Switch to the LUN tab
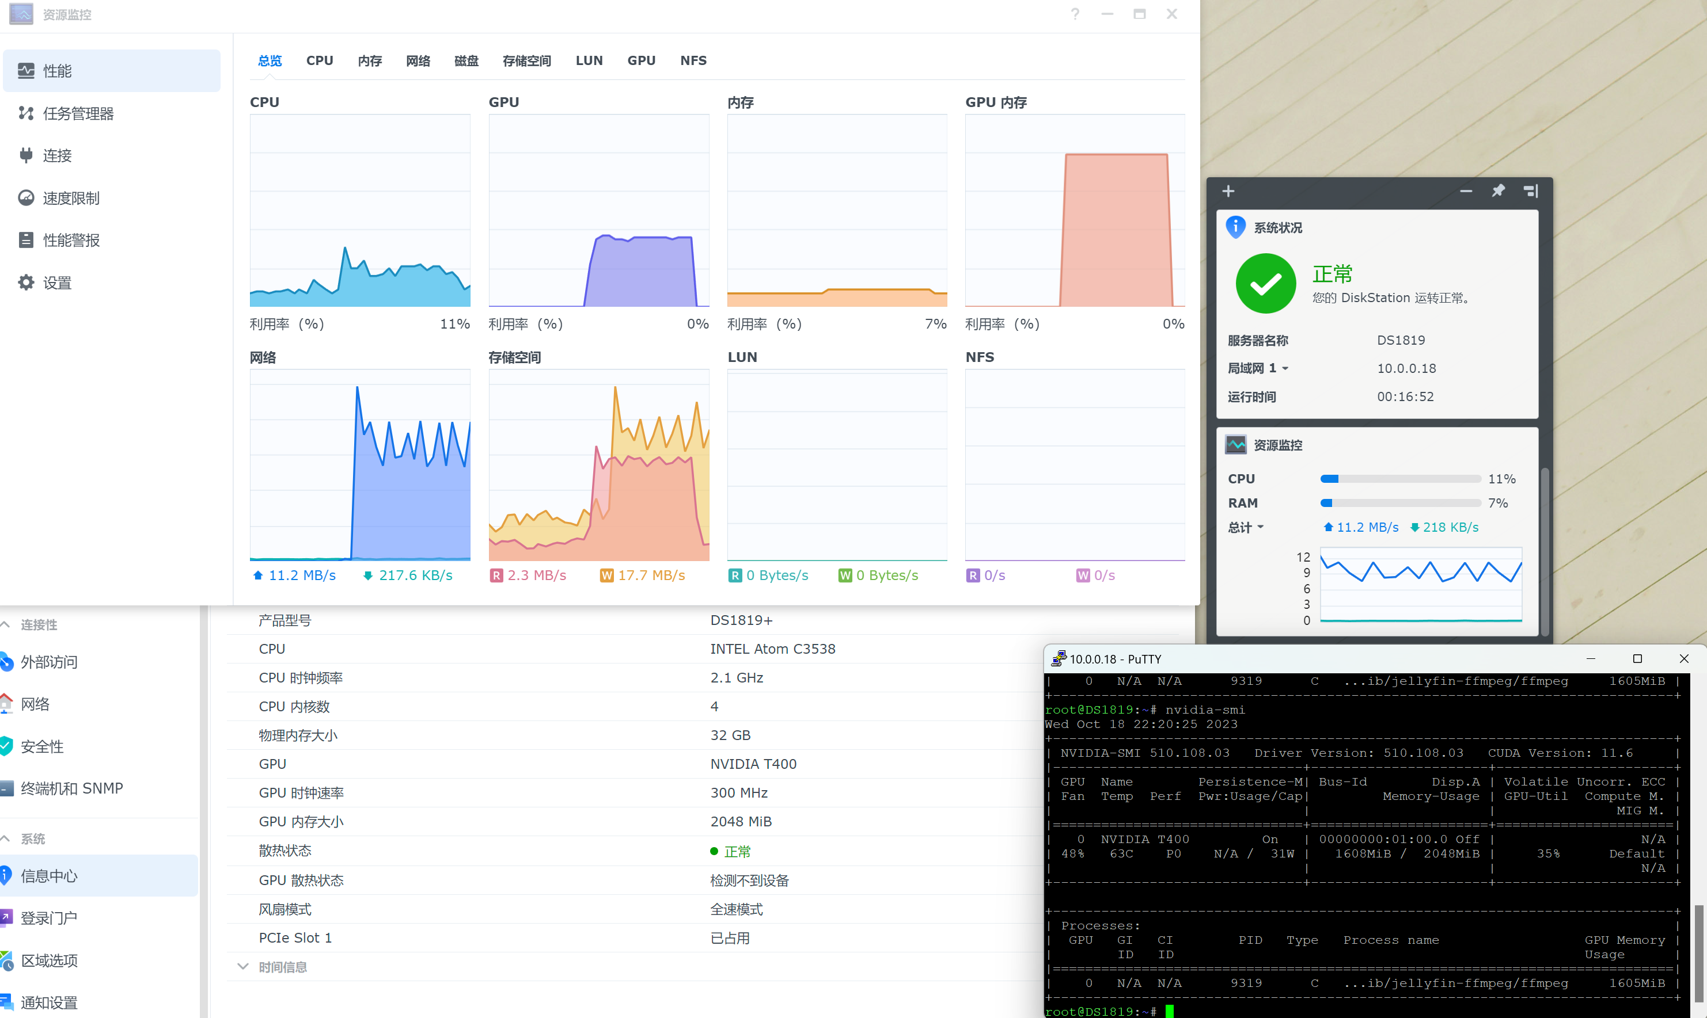This screenshot has height=1018, width=1707. pyautogui.click(x=589, y=60)
